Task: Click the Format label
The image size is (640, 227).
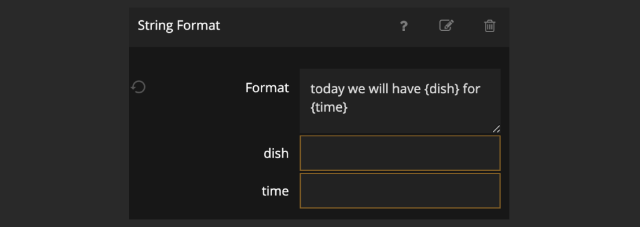Action: click(267, 88)
